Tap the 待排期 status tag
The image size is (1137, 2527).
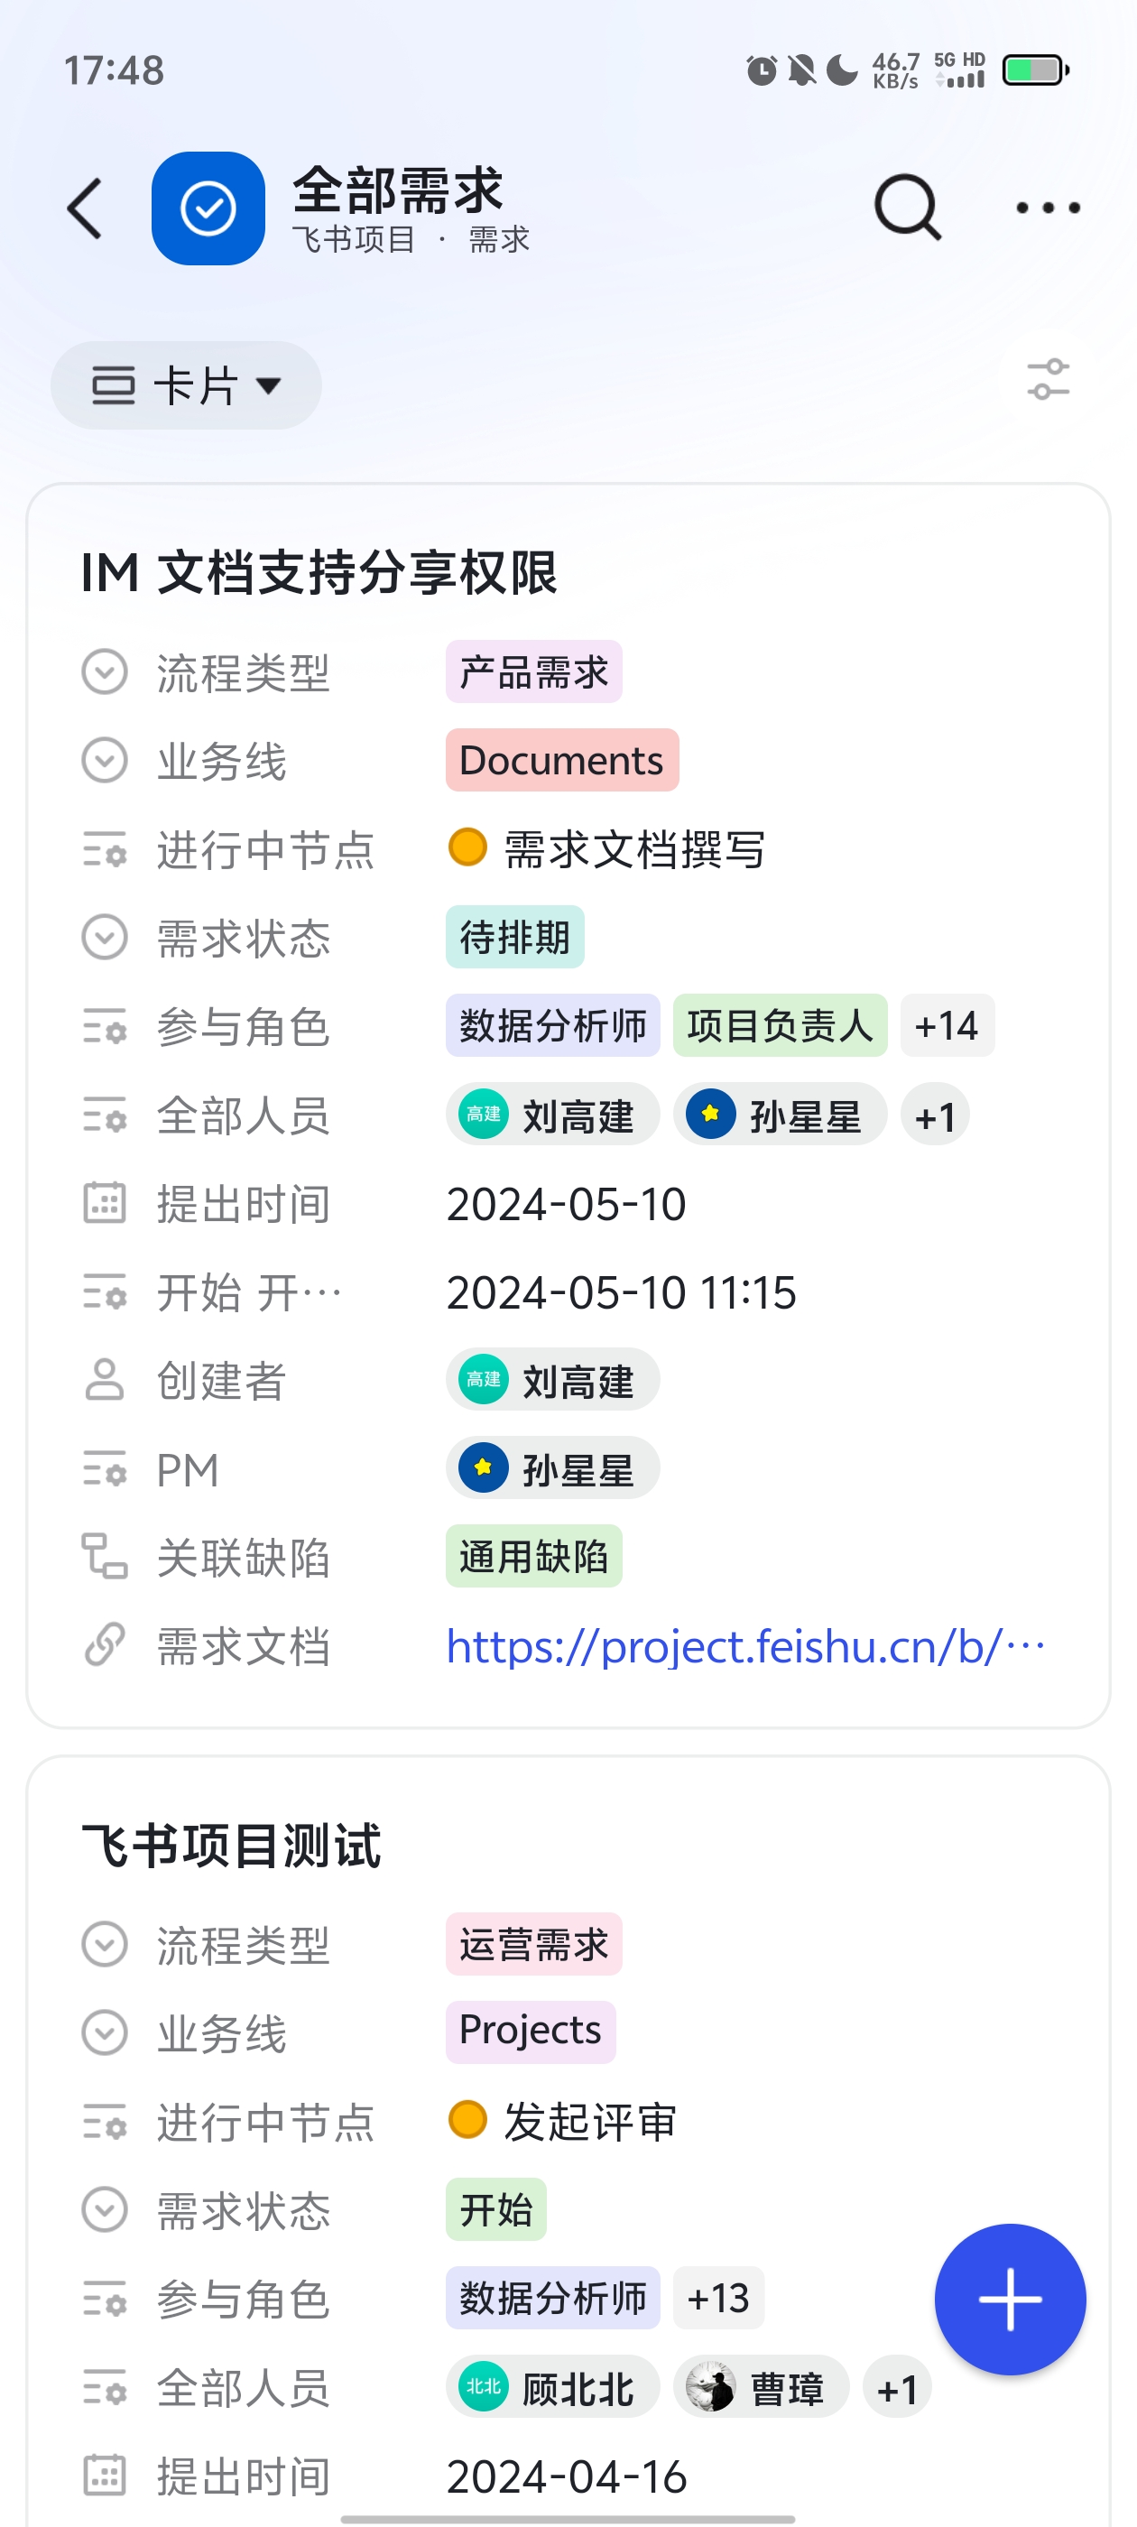pos(515,937)
